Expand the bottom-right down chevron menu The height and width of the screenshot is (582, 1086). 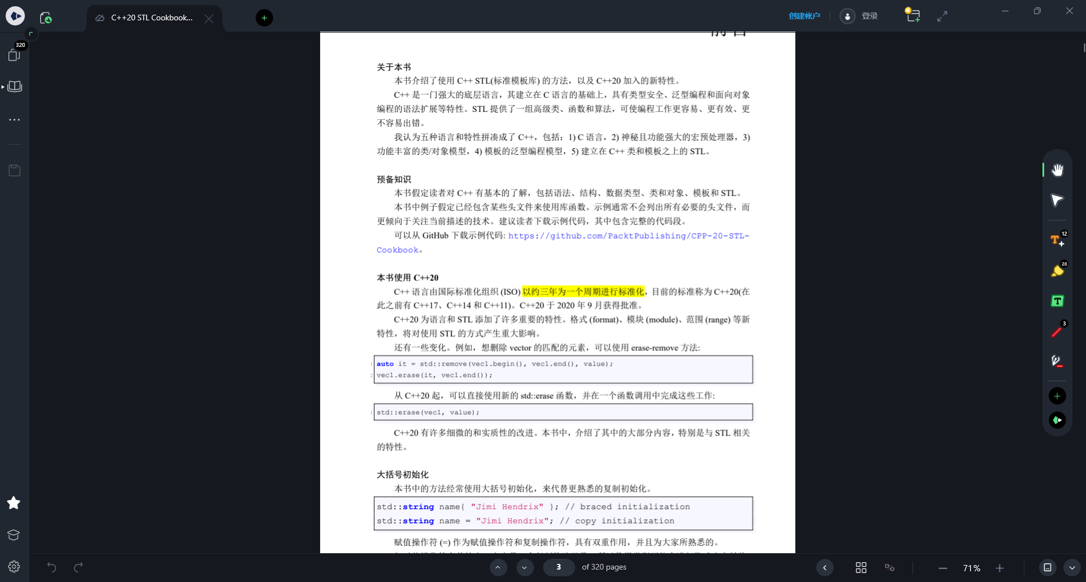click(x=1072, y=567)
